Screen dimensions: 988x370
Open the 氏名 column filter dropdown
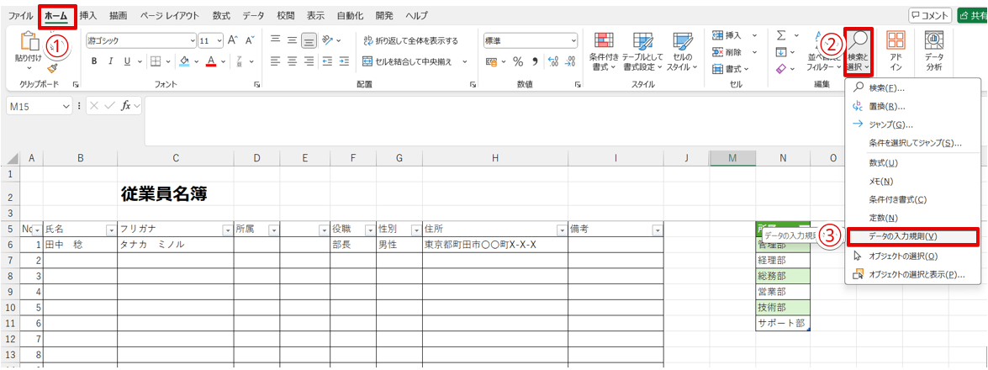click(111, 230)
